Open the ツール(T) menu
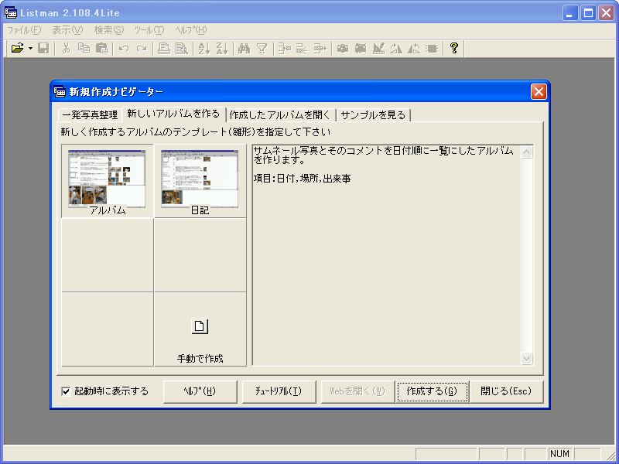 tap(149, 30)
